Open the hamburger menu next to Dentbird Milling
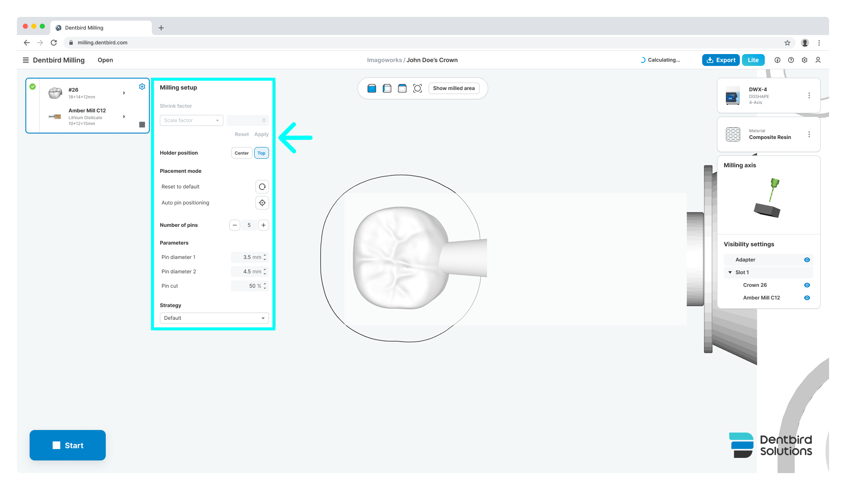The width and height of the screenshot is (846, 490). [x=26, y=60]
